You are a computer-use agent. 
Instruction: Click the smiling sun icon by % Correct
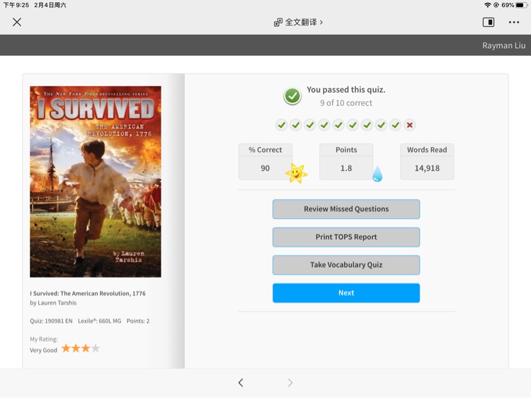(297, 173)
